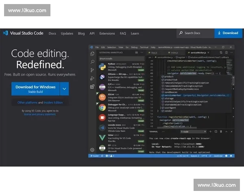Click the feedback smiley icon in status bar

pos(226,156)
